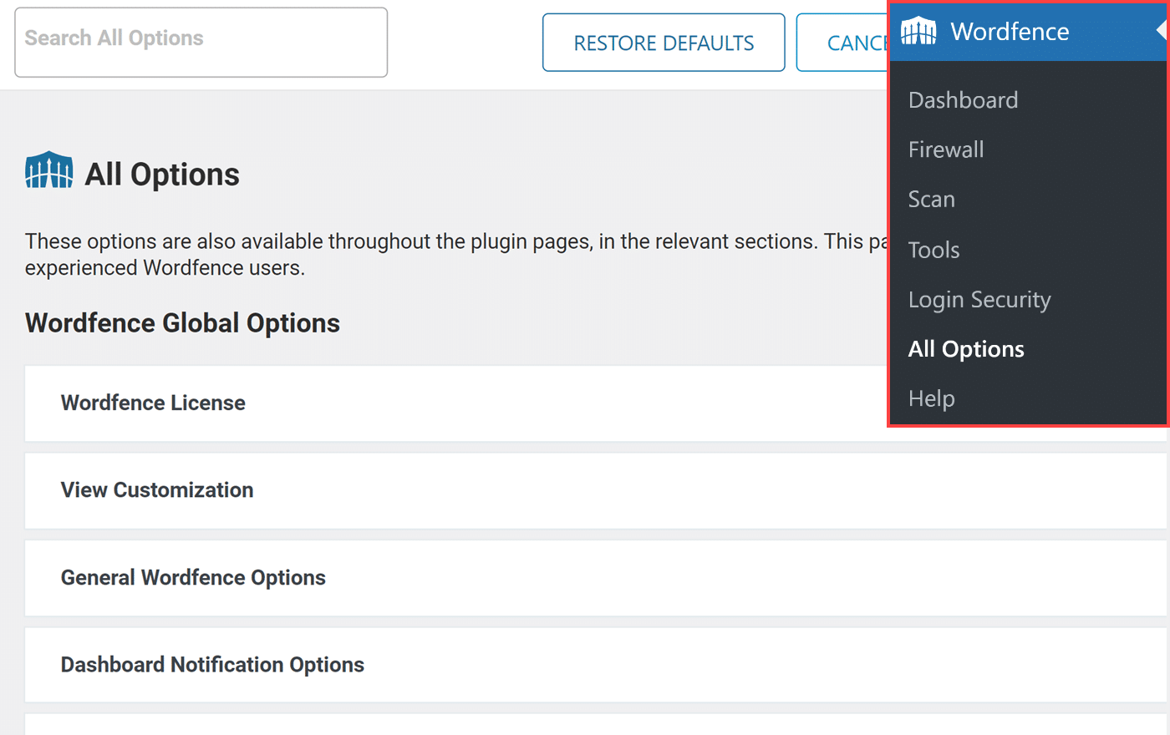This screenshot has width=1170, height=735.
Task: Navigate to Login Security
Action: tap(979, 299)
